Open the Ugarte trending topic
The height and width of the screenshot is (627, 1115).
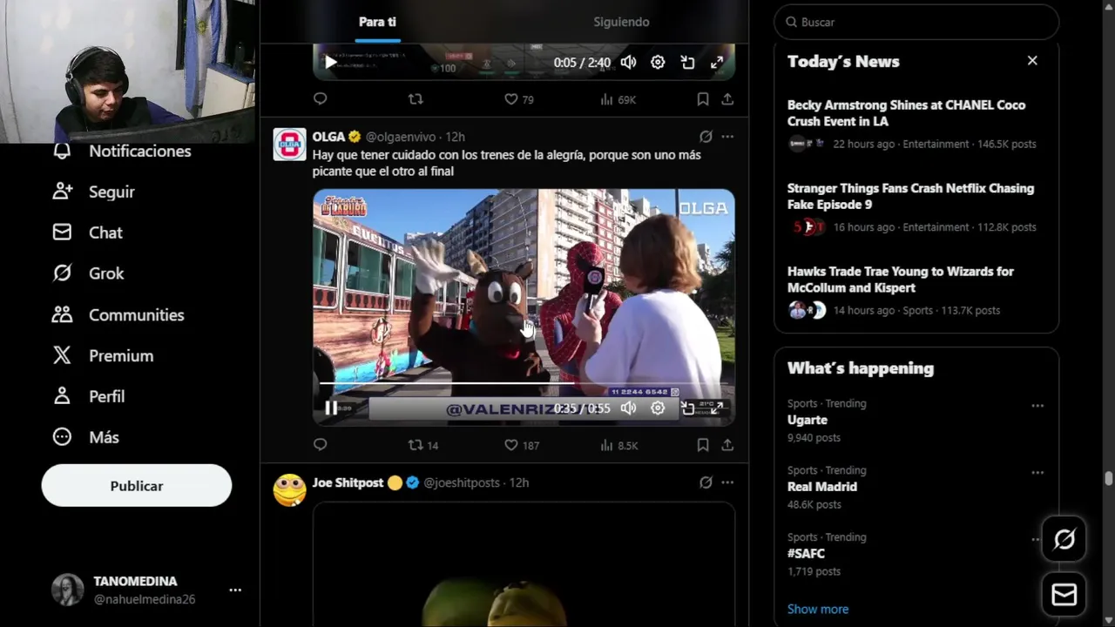[807, 420]
